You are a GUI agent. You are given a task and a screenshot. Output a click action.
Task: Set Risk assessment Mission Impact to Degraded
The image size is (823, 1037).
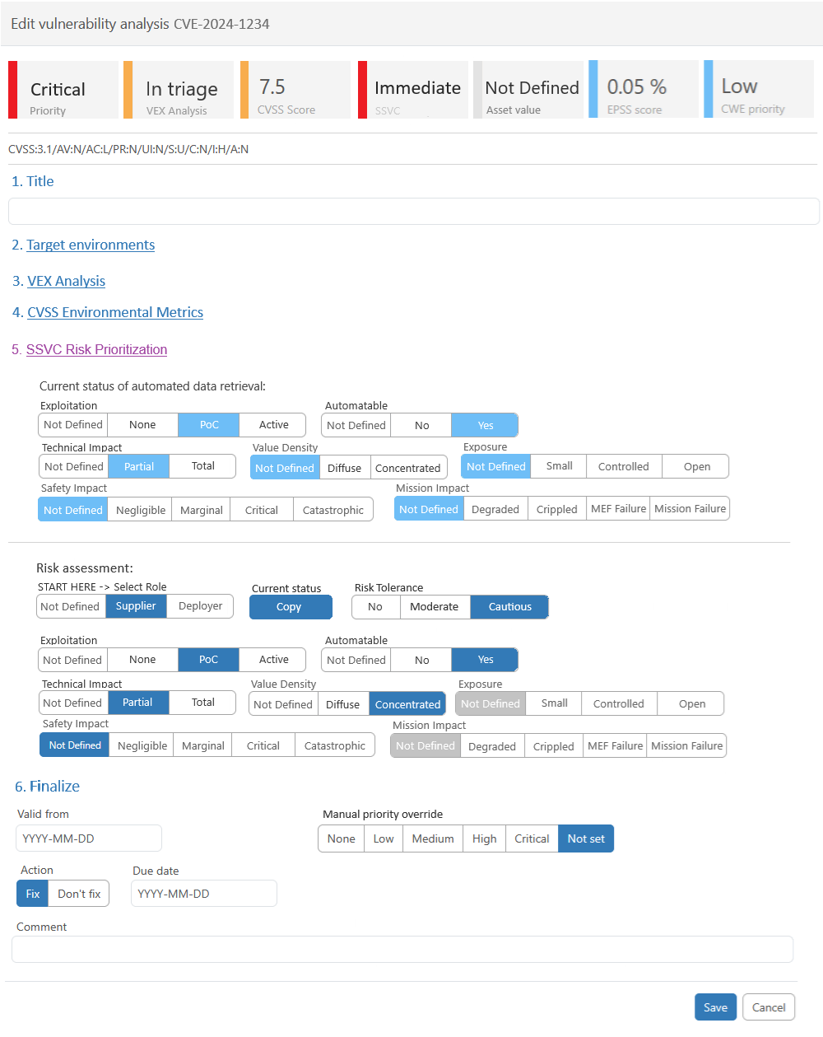(x=492, y=746)
